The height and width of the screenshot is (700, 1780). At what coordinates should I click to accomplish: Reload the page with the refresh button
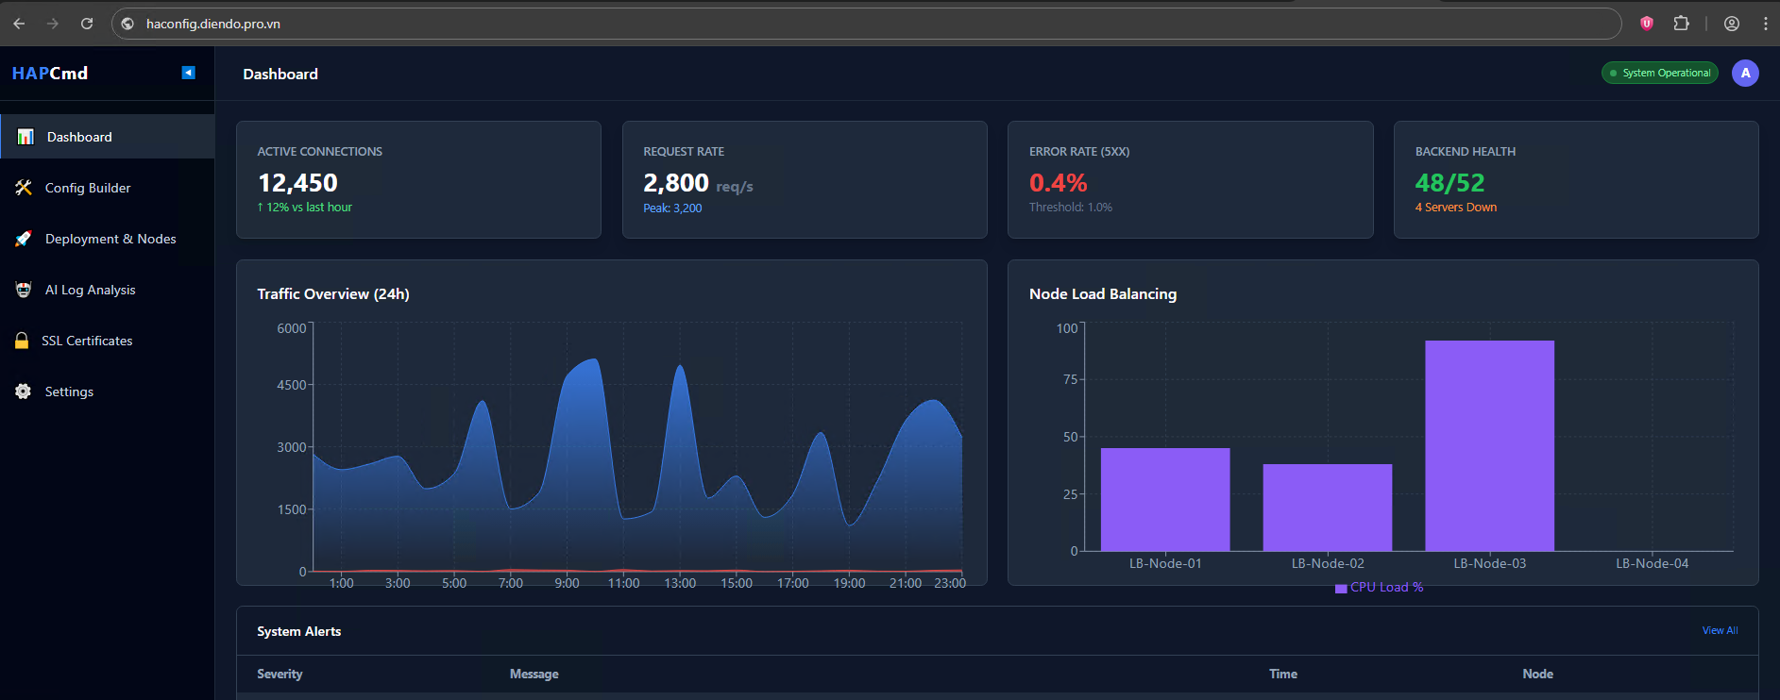point(87,24)
